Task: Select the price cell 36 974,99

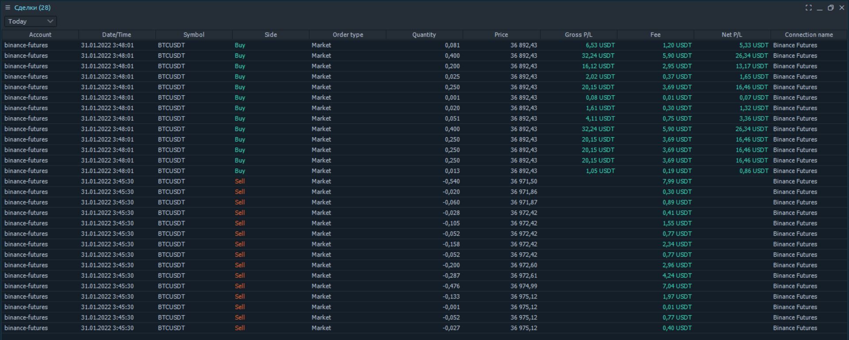Action: (524, 286)
